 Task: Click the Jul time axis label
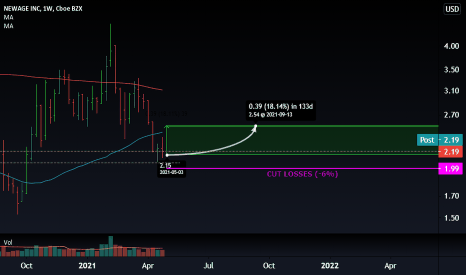coord(208,265)
